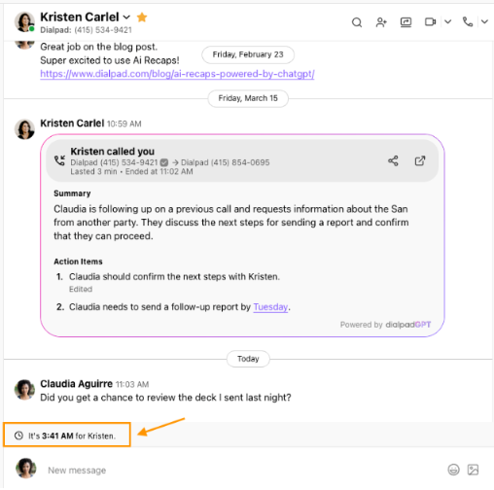
Task: Click Claudia Aguirre's message avatar
Action: pos(24,390)
